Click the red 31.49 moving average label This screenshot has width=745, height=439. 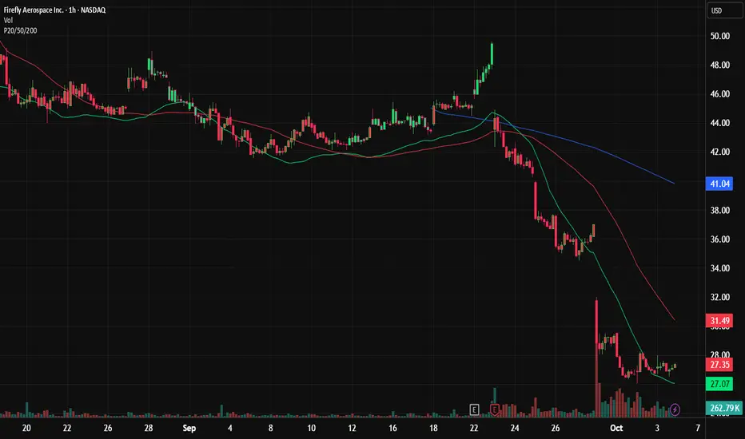pos(719,320)
